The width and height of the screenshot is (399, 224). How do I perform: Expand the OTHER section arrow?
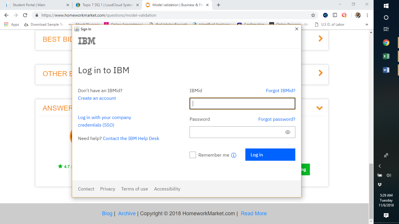[x=320, y=73]
